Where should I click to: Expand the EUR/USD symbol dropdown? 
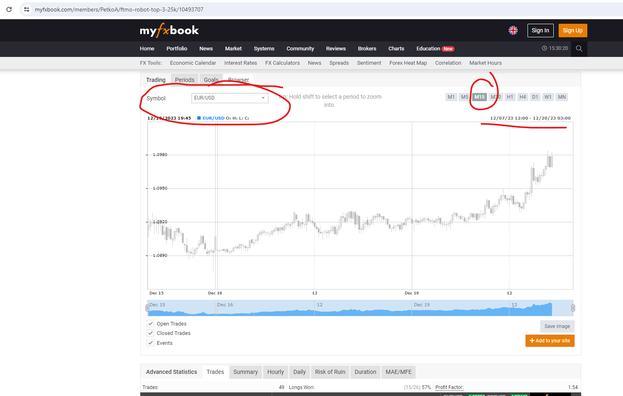pyautogui.click(x=230, y=98)
